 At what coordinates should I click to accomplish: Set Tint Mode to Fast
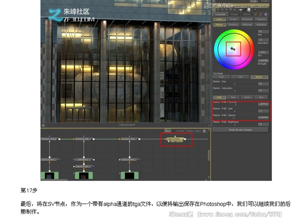tap(222, 77)
